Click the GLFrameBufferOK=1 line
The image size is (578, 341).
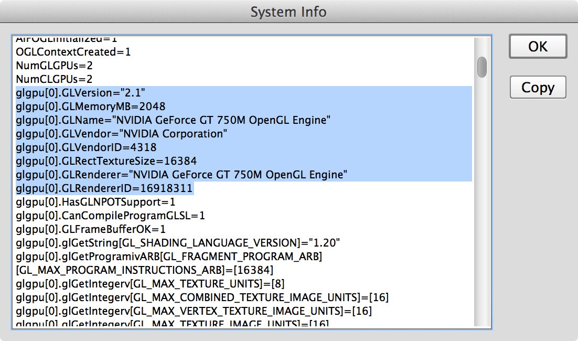91,229
